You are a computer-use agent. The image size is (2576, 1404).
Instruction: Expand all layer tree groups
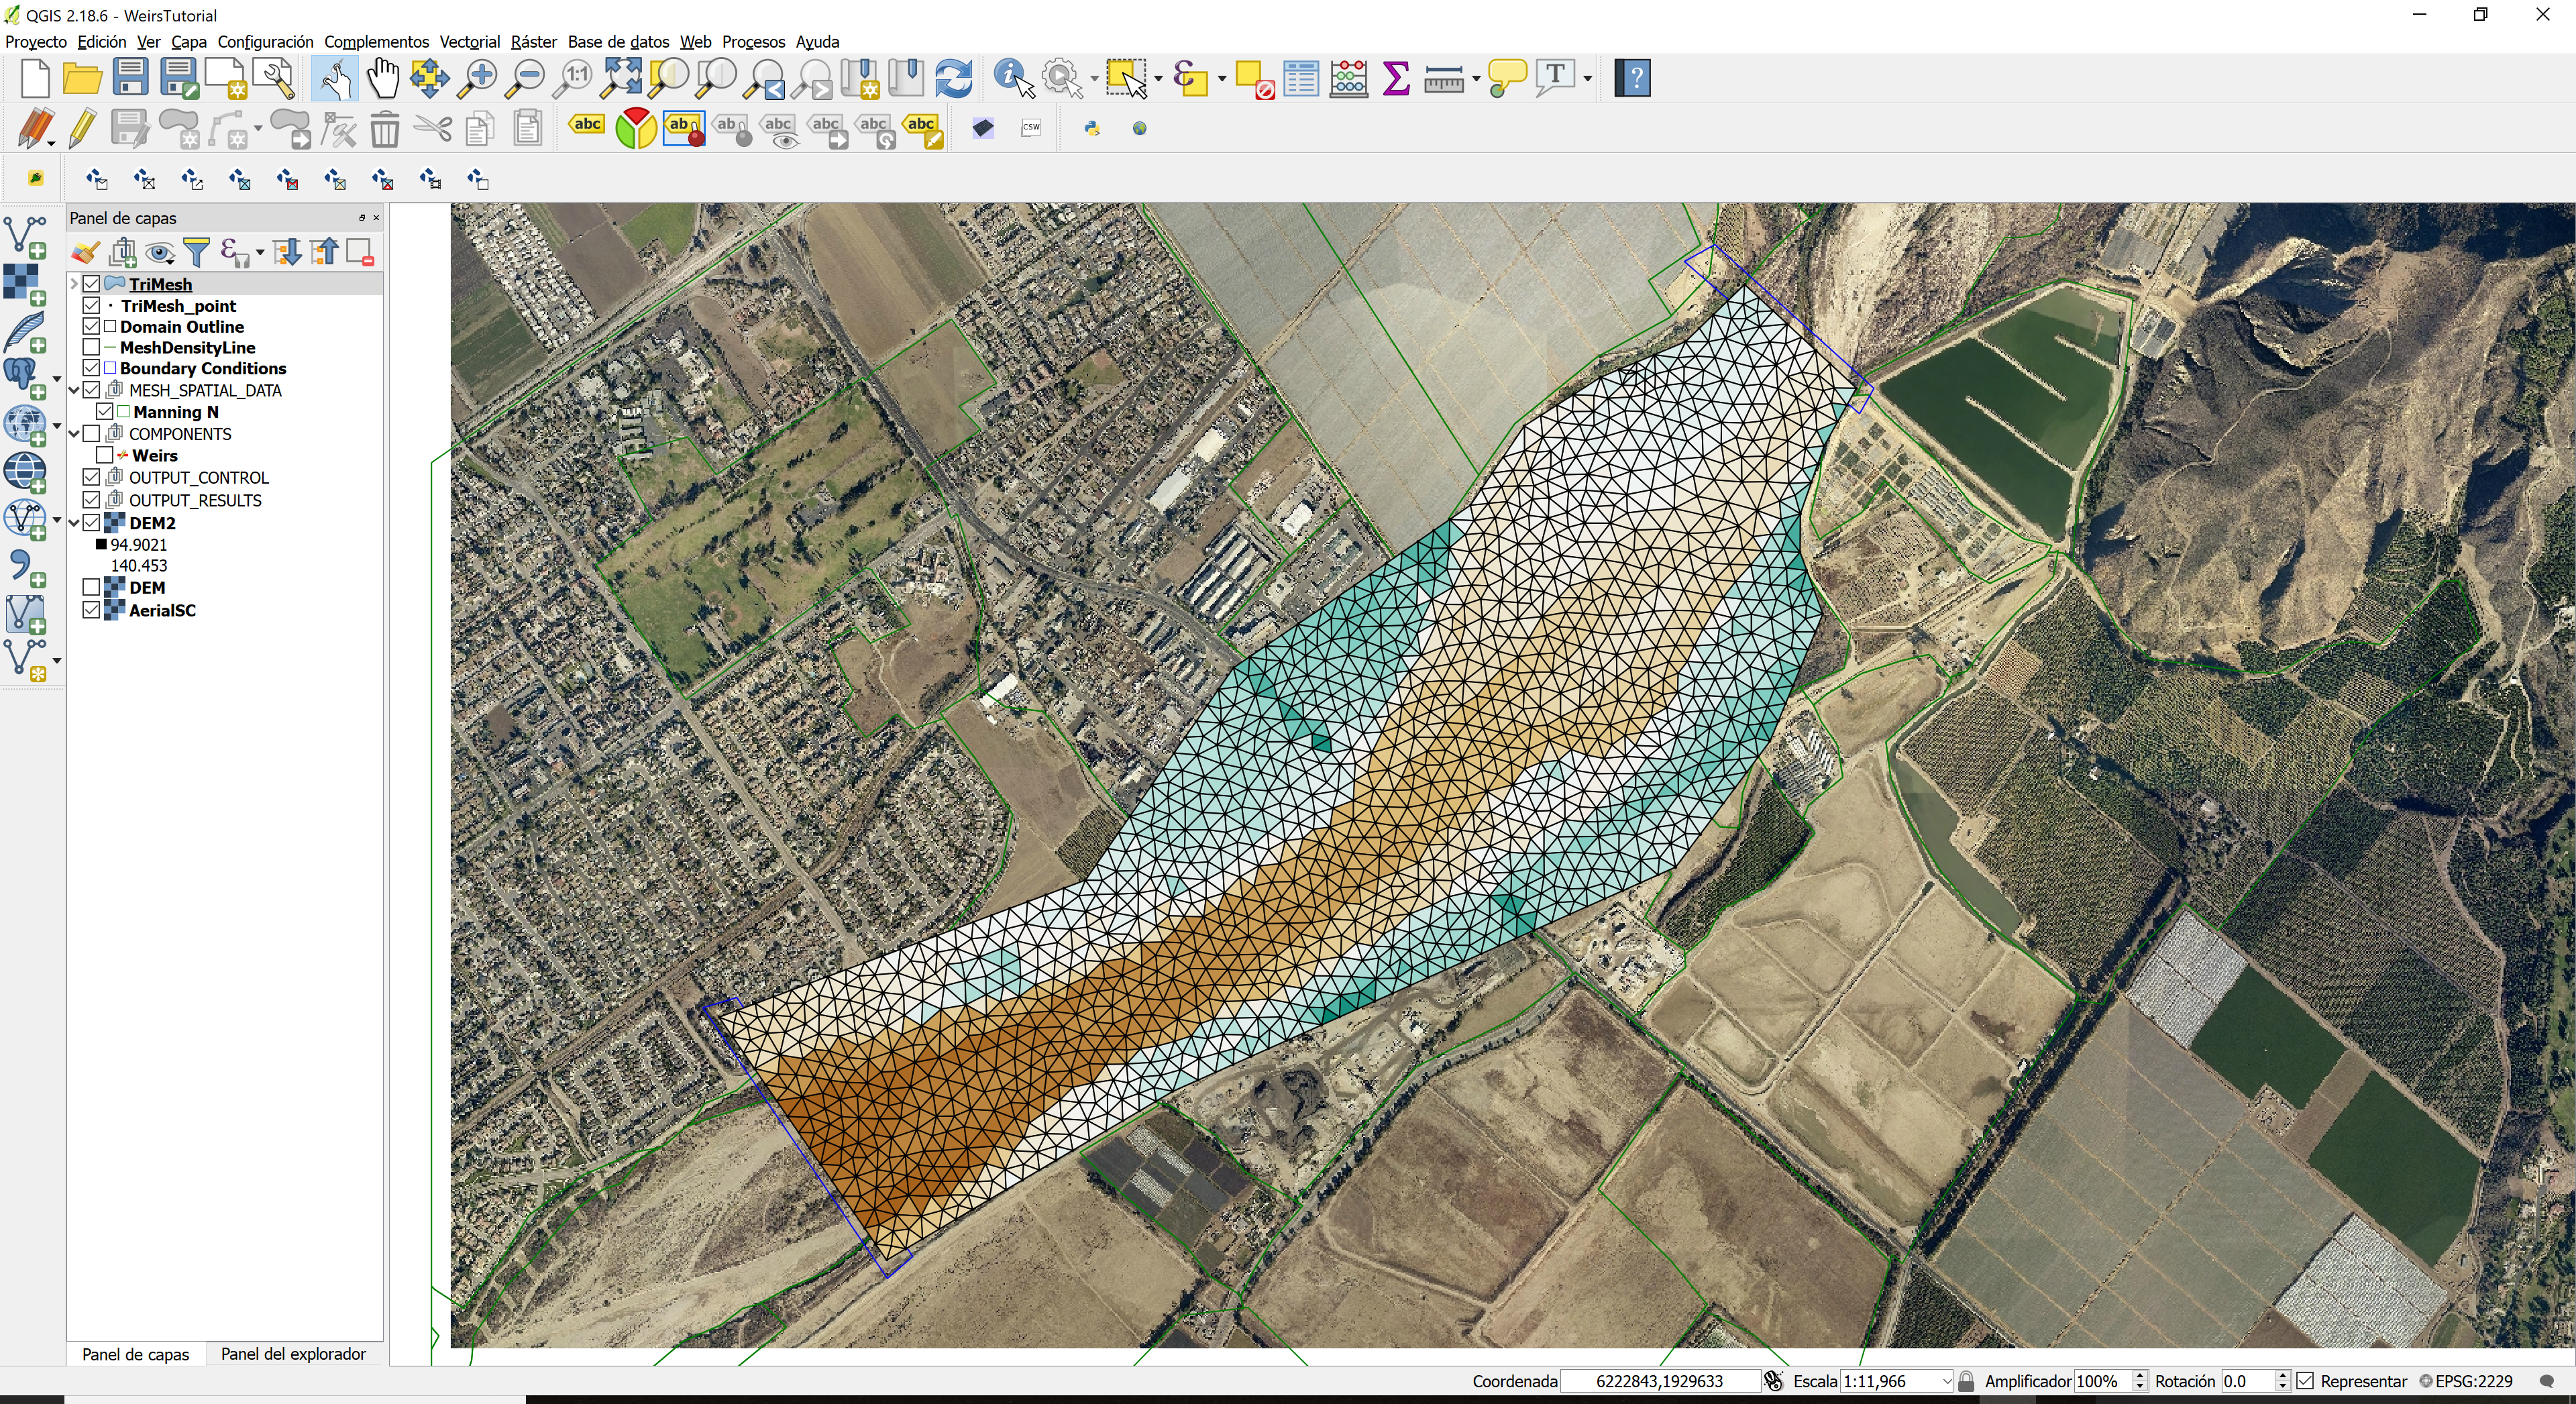287,253
